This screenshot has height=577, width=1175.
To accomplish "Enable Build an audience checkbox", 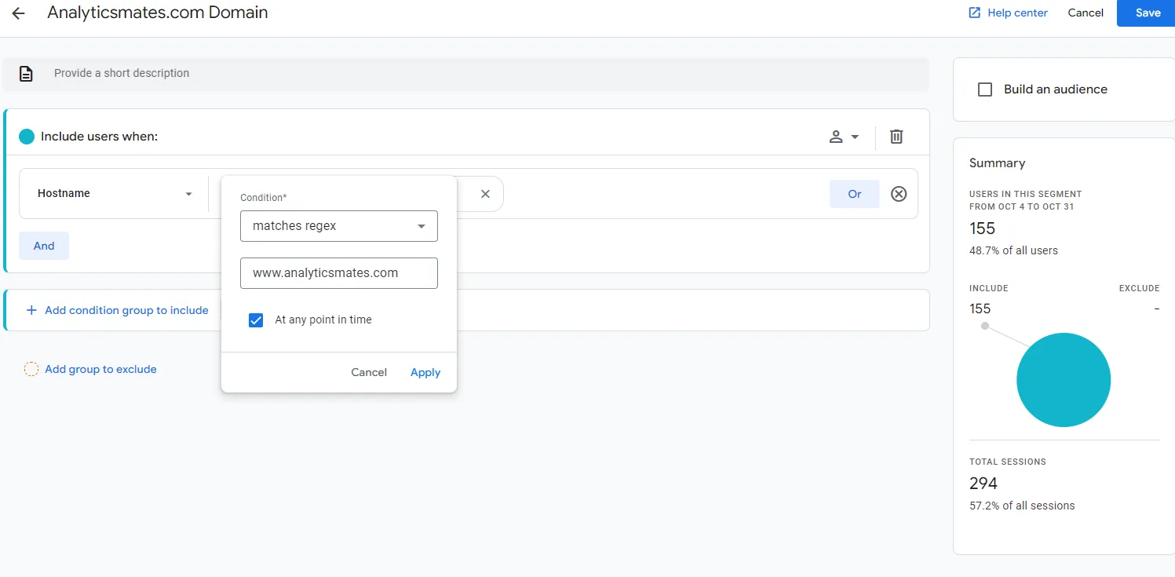I will coord(985,89).
